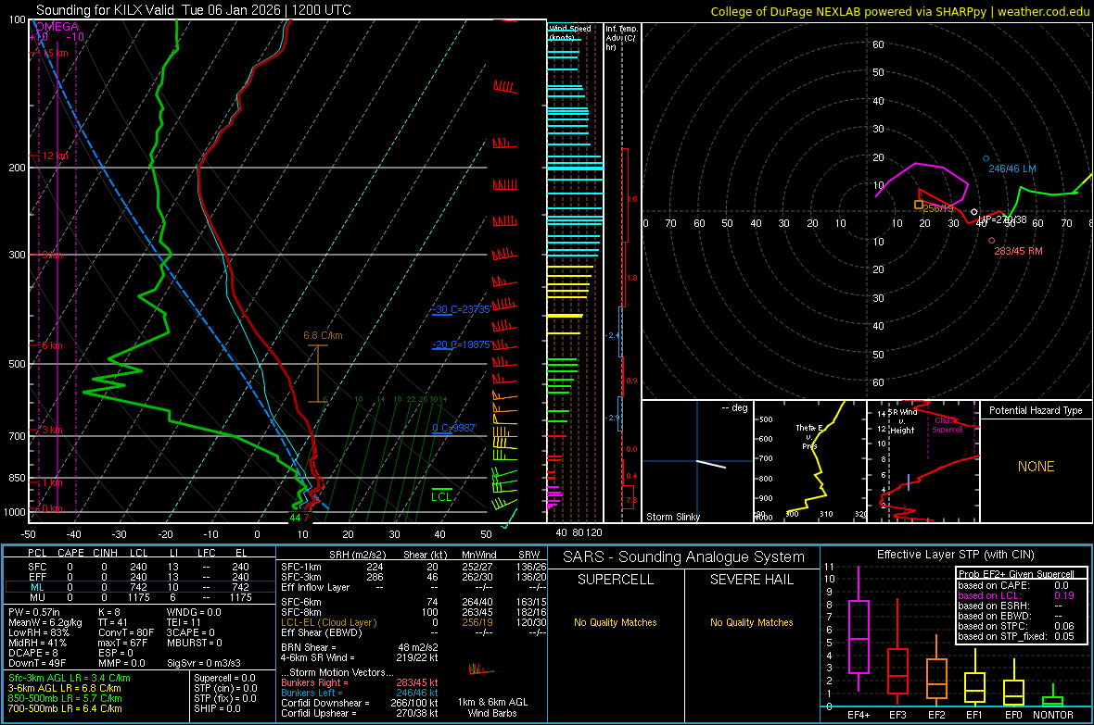1094x725 pixels.
Task: Click the Wind Speed (knots) panel header
Action: pyautogui.click(x=570, y=32)
